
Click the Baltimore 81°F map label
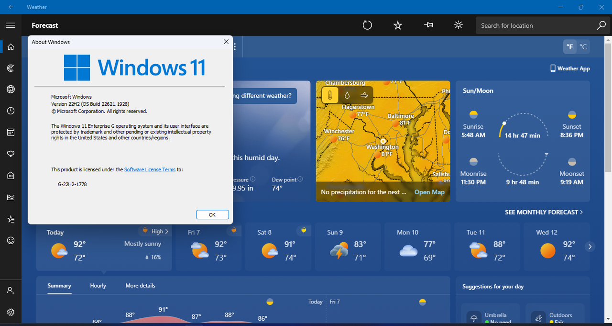(x=401, y=119)
